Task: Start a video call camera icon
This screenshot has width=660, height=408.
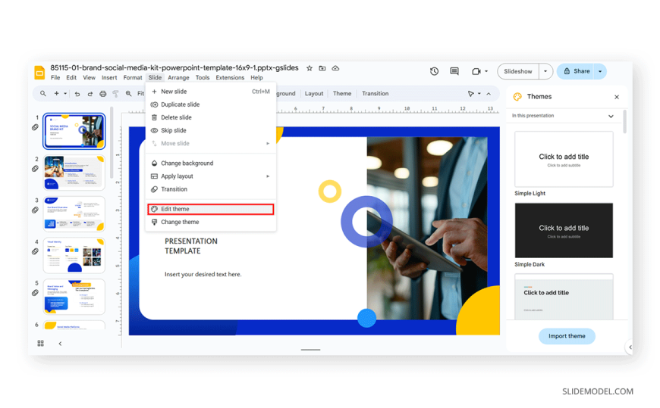Action: point(476,71)
